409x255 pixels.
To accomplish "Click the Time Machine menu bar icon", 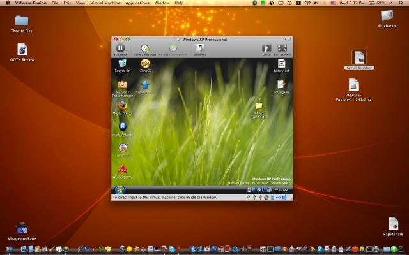I will click(289, 3).
